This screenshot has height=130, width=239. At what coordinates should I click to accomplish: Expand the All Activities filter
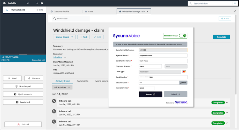[x=62, y=87]
